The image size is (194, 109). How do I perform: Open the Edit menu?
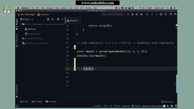pyautogui.click(x=37, y=8)
